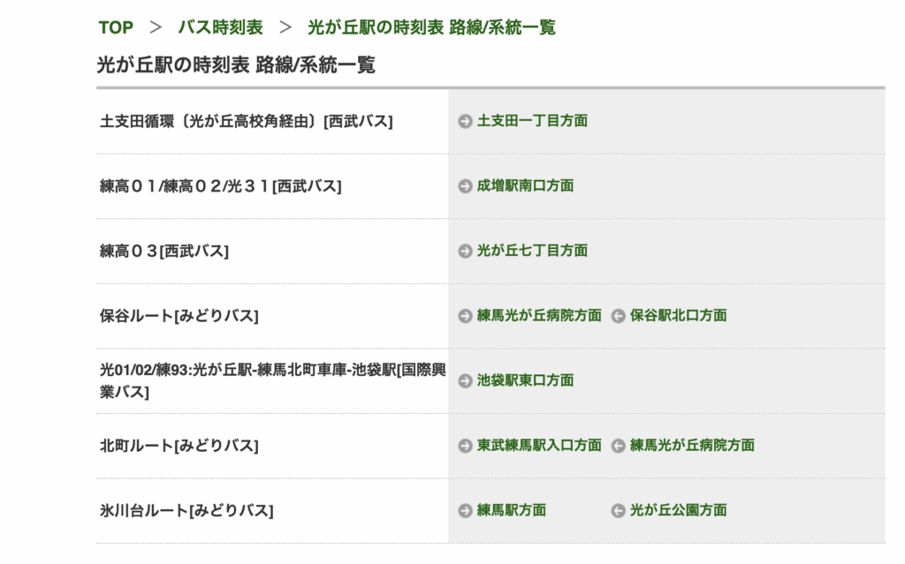This screenshot has width=905, height=564.
Task: Click arrow icon beside 池袋駅東口方面
Action: tap(465, 380)
